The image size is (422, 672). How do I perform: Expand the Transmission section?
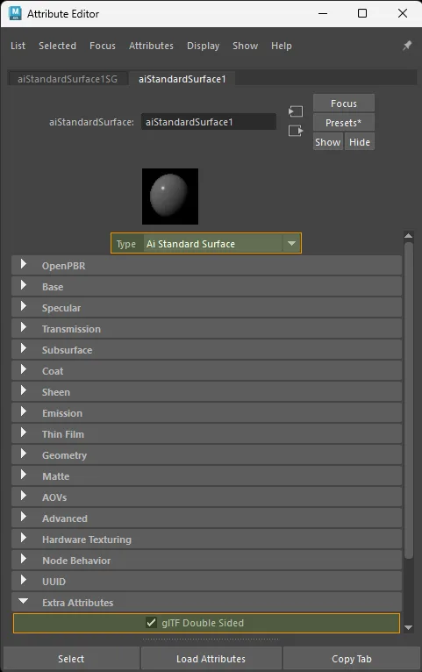[206, 329]
